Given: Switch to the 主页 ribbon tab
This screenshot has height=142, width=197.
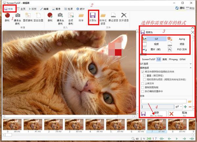Looking at the screenshot, I should 21,9.
